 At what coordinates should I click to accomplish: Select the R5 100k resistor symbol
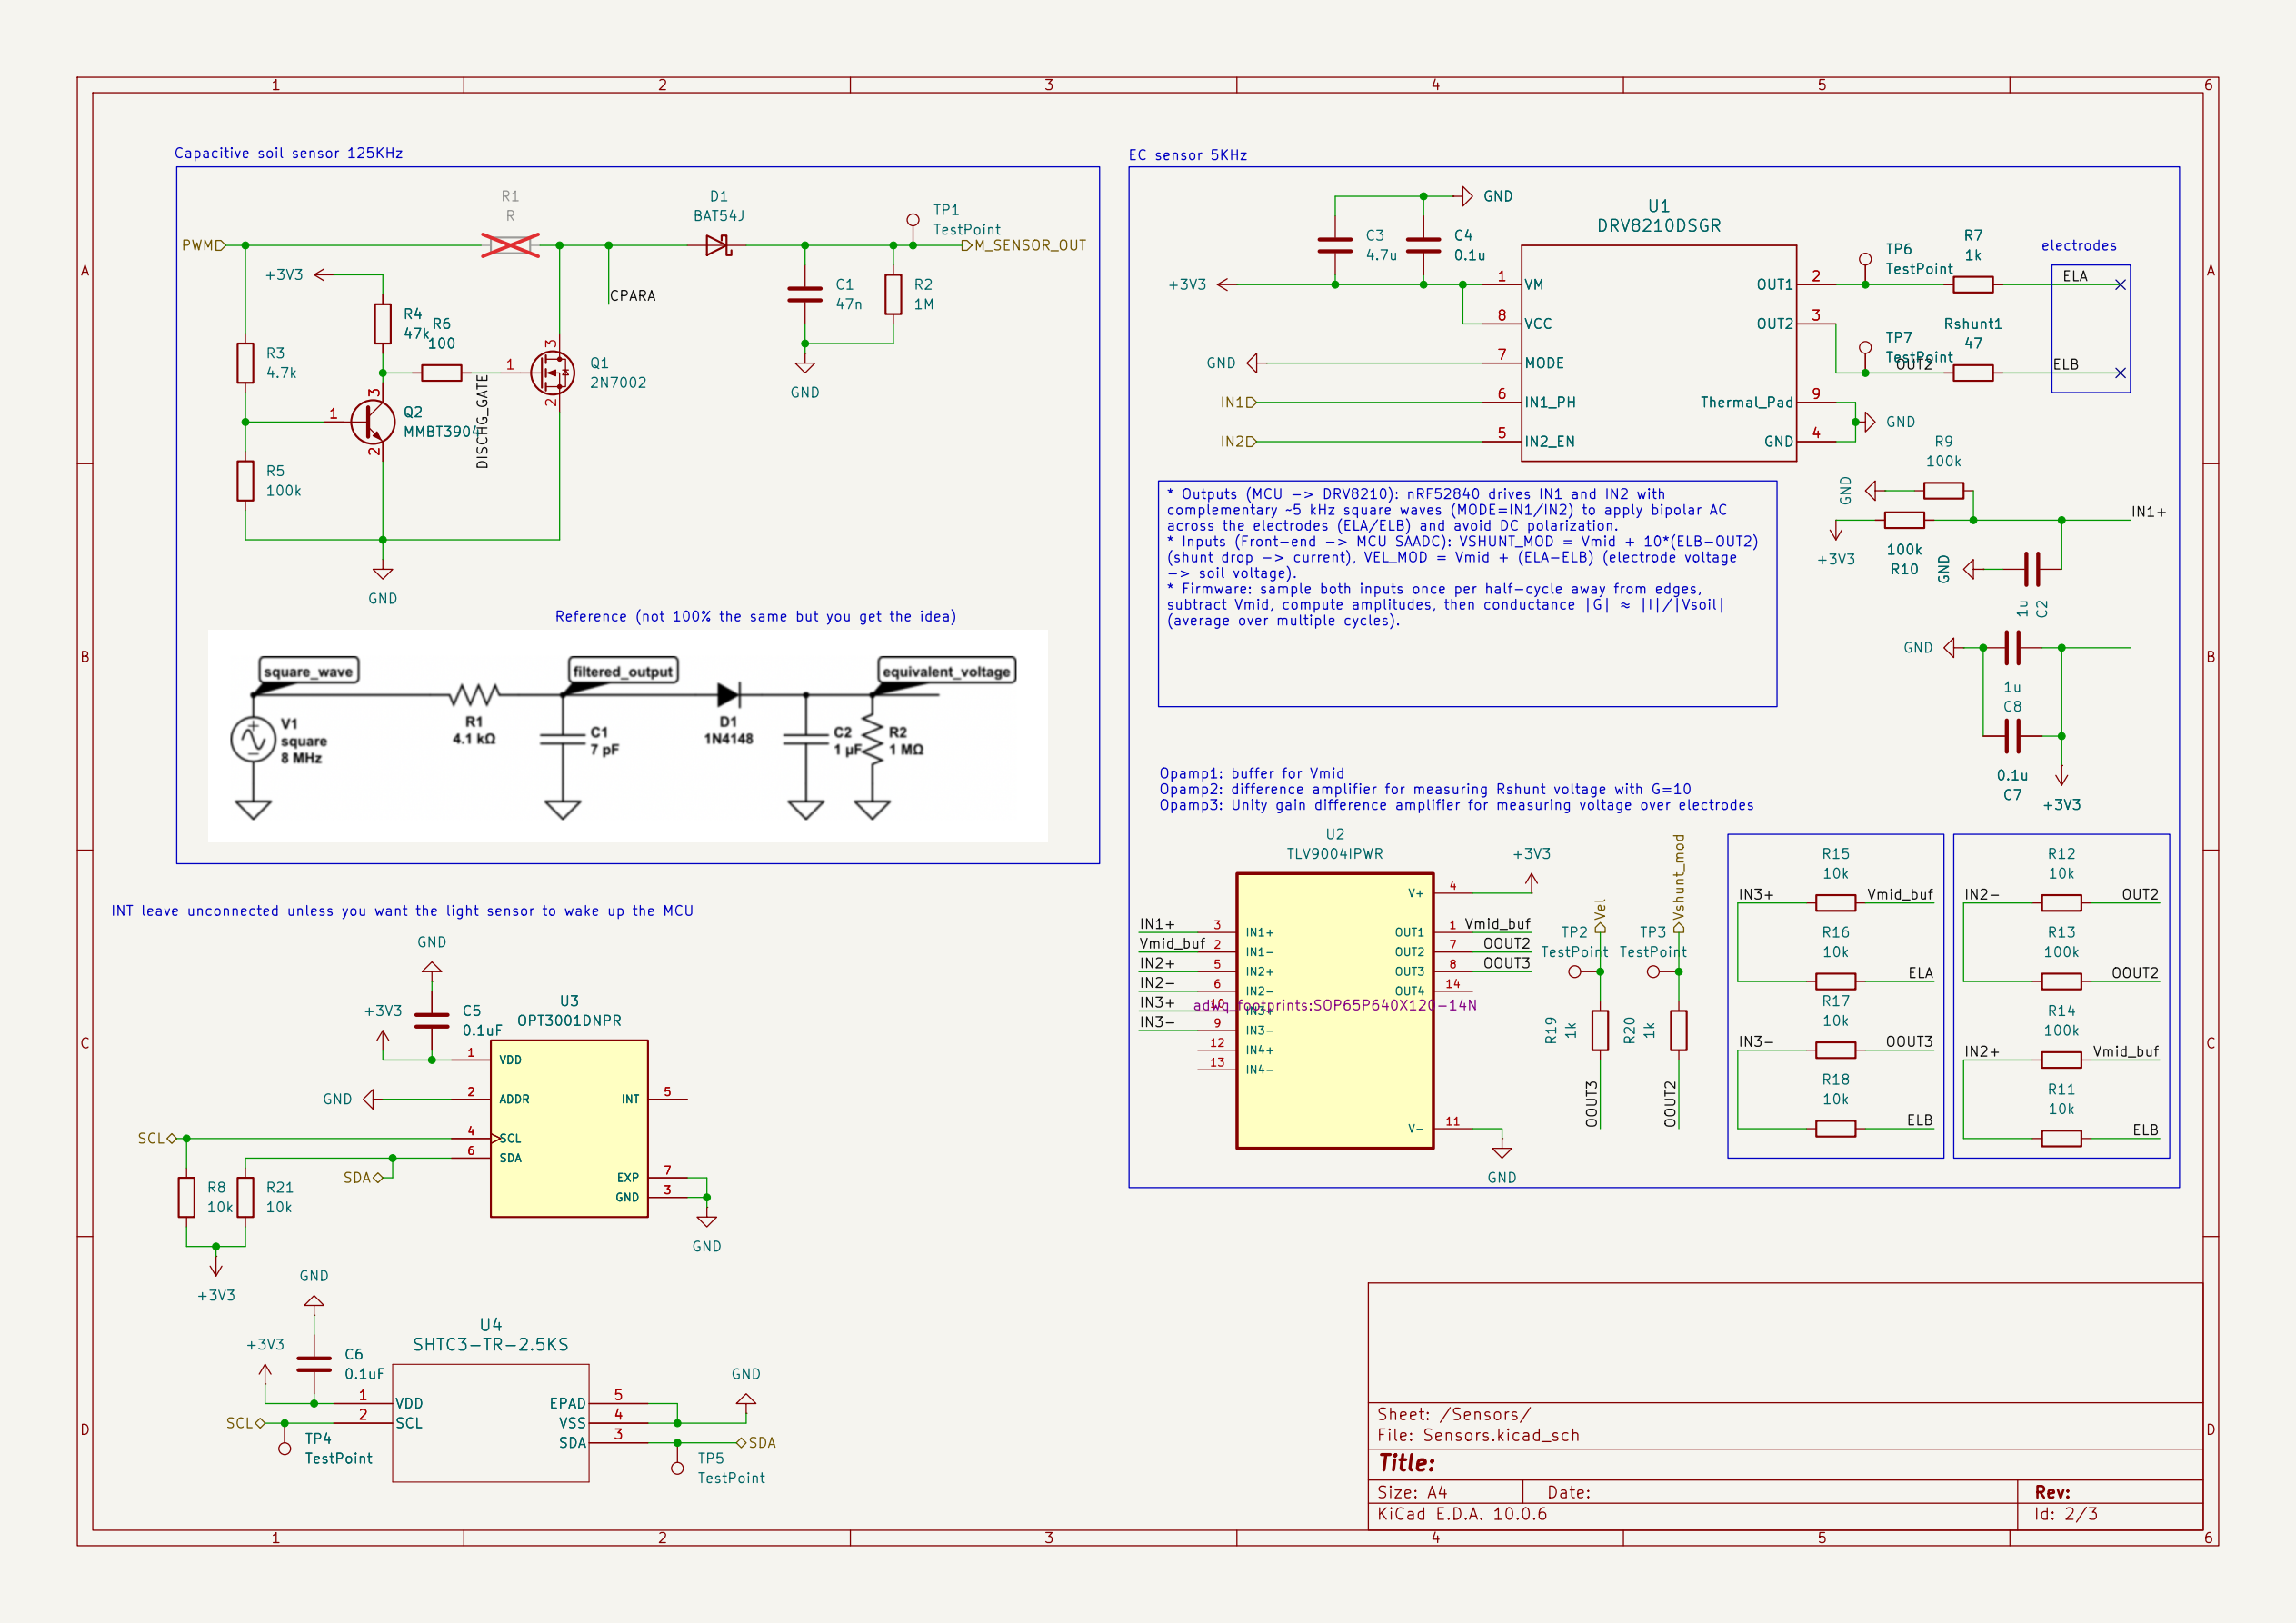point(245,481)
